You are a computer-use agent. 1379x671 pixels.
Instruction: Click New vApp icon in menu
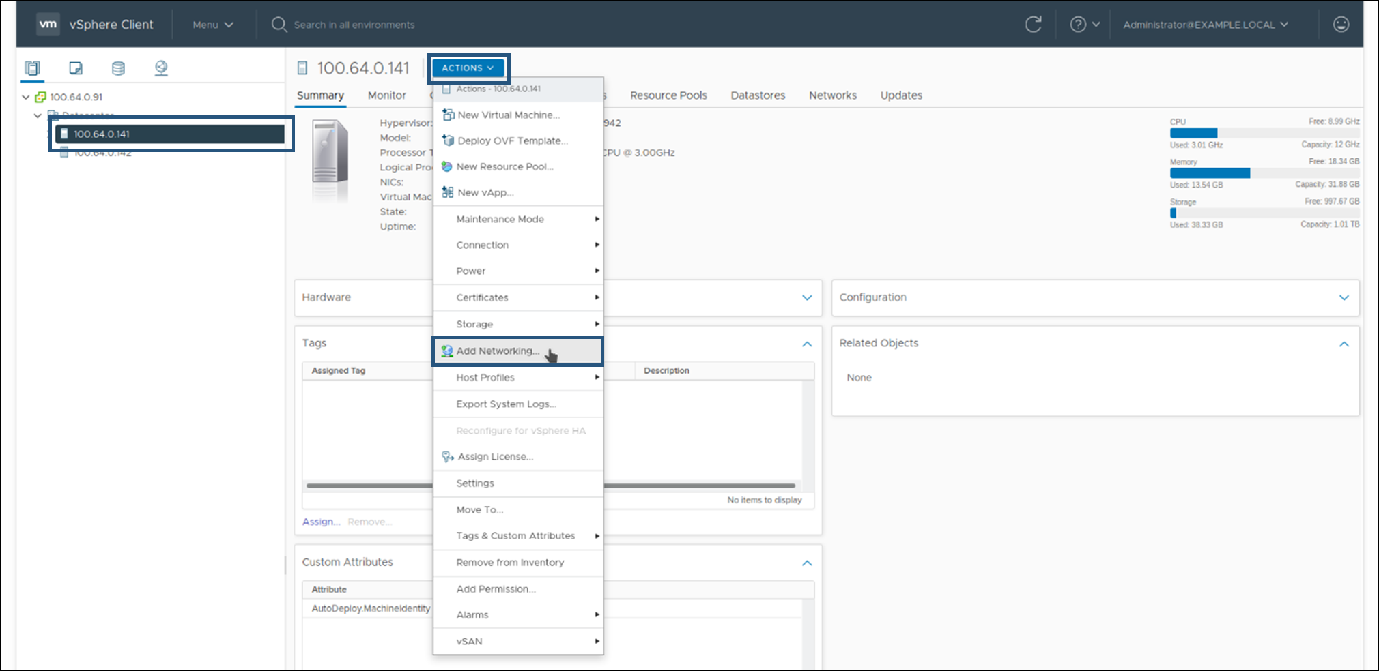pyautogui.click(x=448, y=192)
